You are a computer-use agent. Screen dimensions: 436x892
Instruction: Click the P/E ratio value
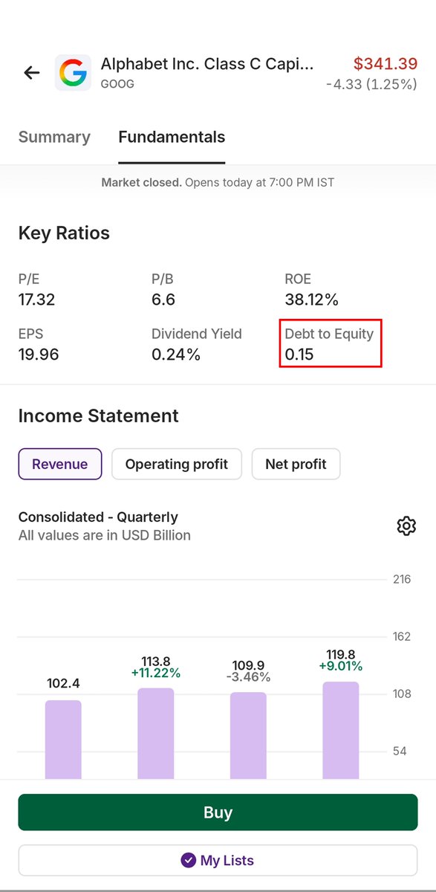pos(36,300)
